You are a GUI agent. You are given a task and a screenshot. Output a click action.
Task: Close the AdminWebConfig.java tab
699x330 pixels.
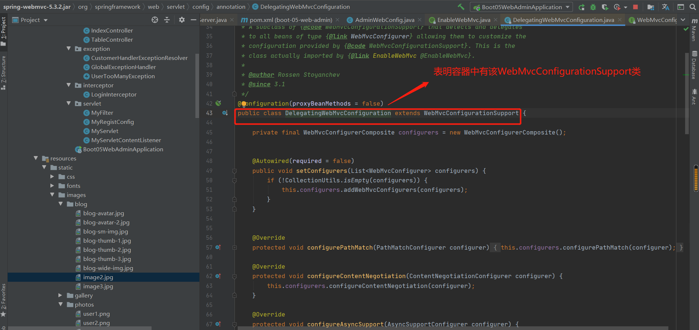pos(420,20)
